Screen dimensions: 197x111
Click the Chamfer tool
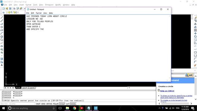195,59
